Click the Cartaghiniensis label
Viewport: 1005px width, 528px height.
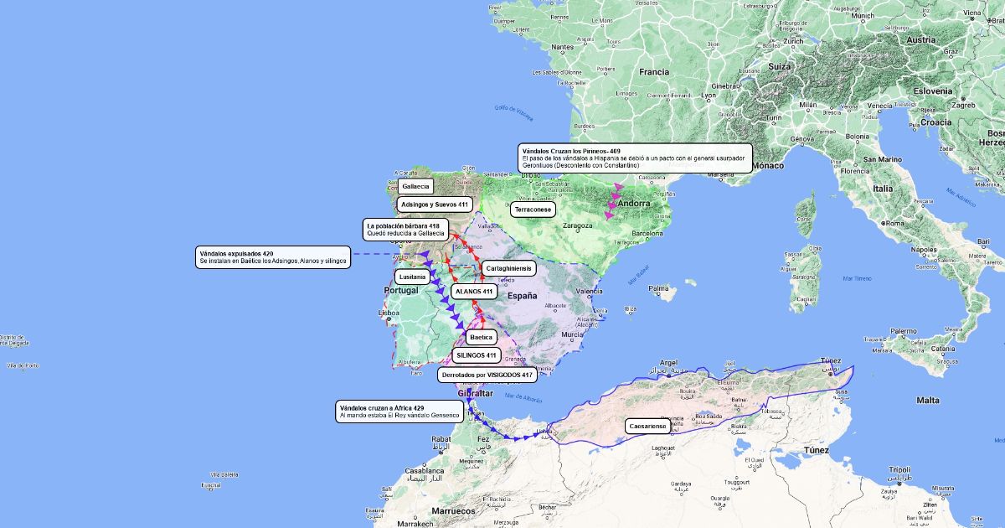tap(509, 268)
